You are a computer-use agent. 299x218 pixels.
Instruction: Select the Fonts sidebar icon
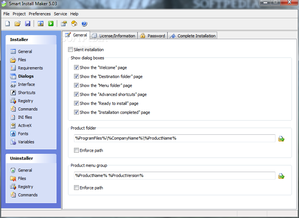point(13,134)
